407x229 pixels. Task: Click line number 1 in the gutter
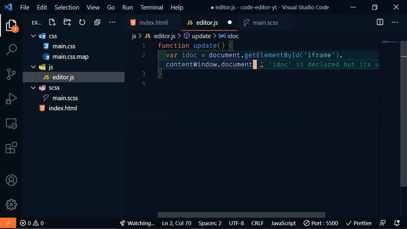(x=144, y=46)
